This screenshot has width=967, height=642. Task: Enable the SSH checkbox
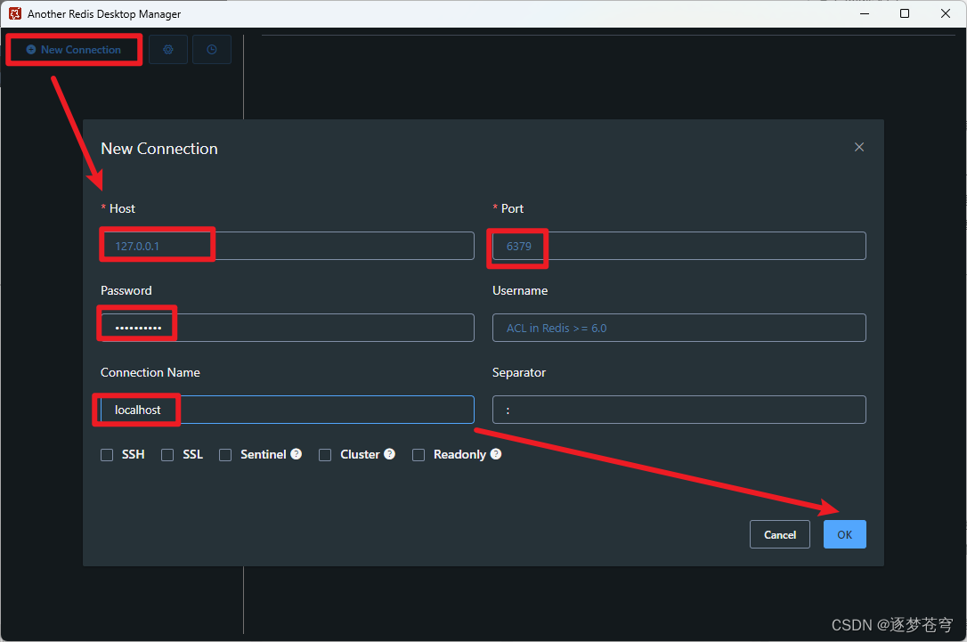pos(107,455)
